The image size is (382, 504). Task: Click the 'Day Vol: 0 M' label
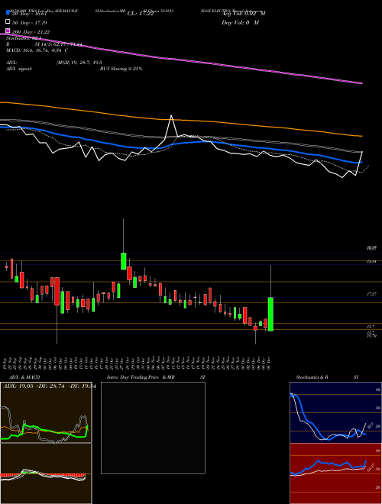[241, 23]
